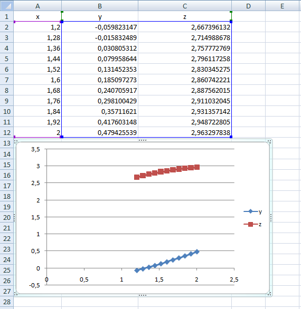Click green range handle above column C

pos(231,12)
